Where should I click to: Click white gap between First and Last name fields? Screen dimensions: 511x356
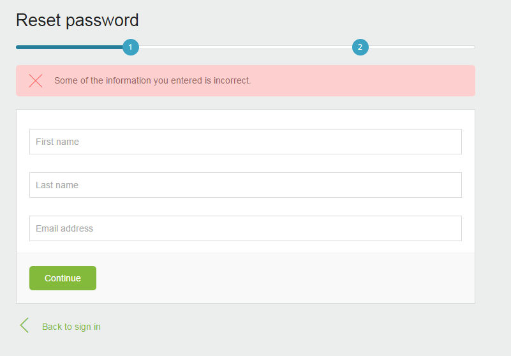245,163
